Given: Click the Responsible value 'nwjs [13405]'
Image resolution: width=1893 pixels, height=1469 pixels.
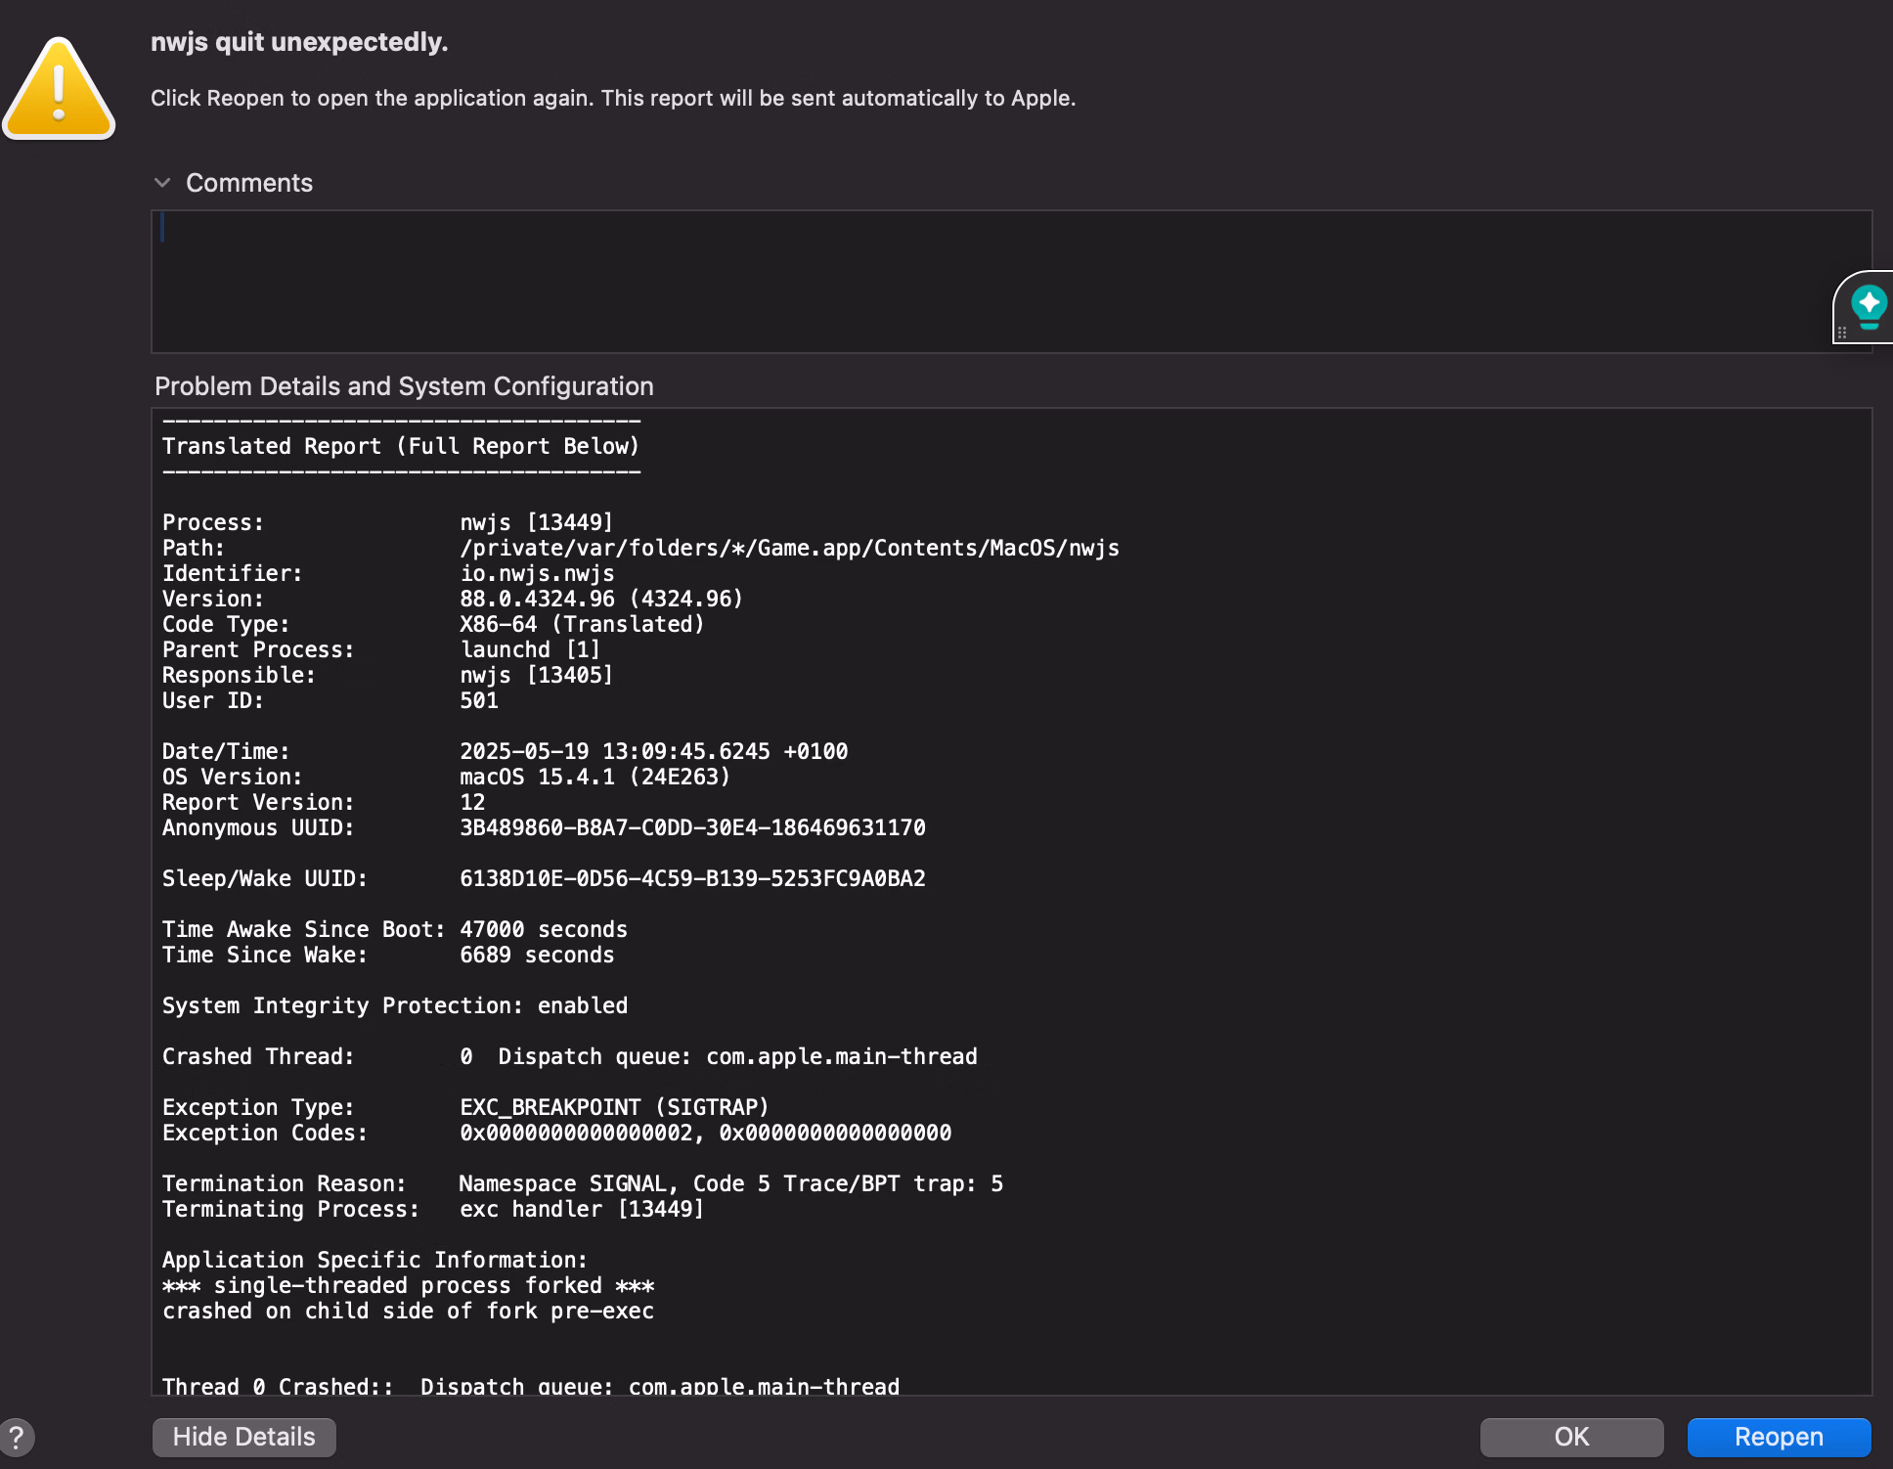Looking at the screenshot, I should (x=536, y=675).
